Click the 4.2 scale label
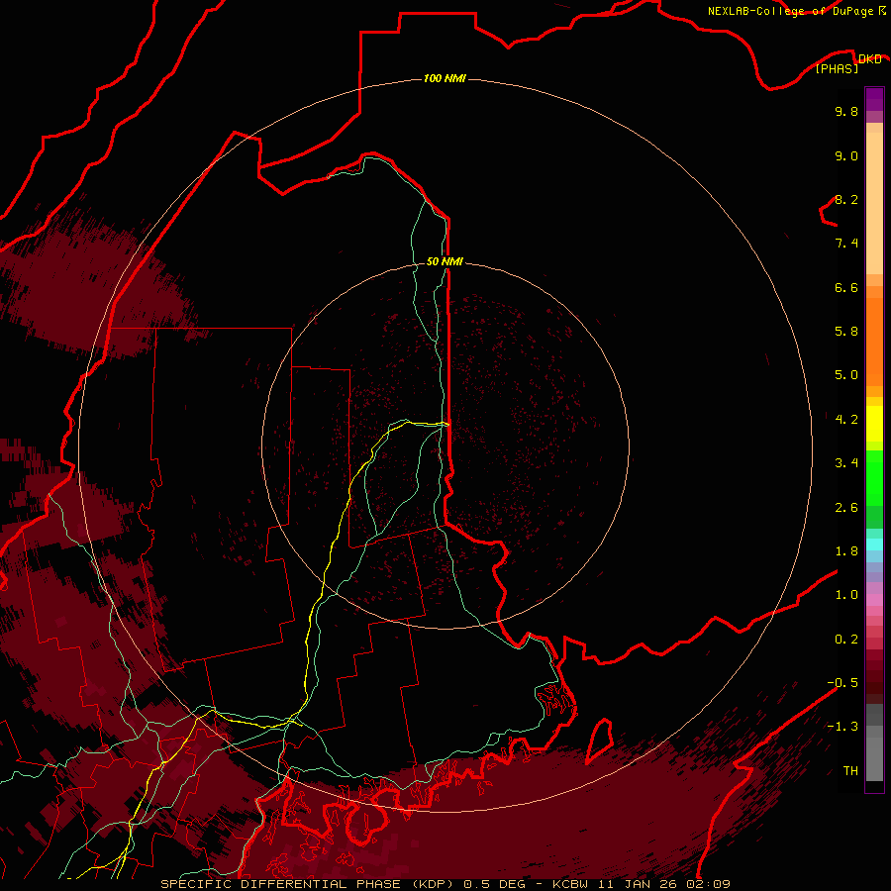Image resolution: width=891 pixels, height=891 pixels. click(x=846, y=420)
